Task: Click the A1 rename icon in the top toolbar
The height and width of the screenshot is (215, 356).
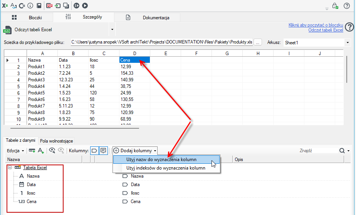Action: [x=13, y=6]
